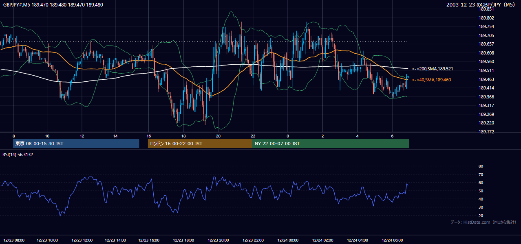
Task: Click the hour label 0 under the price chart
Action: click(x=288, y=136)
